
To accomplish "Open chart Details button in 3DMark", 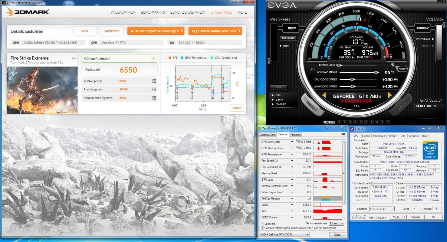I will (237, 108).
